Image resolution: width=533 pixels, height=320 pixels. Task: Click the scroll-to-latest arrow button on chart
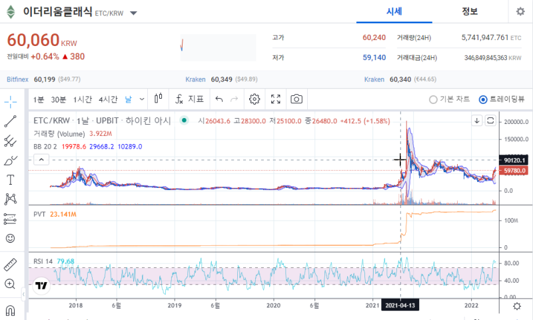pos(477,121)
